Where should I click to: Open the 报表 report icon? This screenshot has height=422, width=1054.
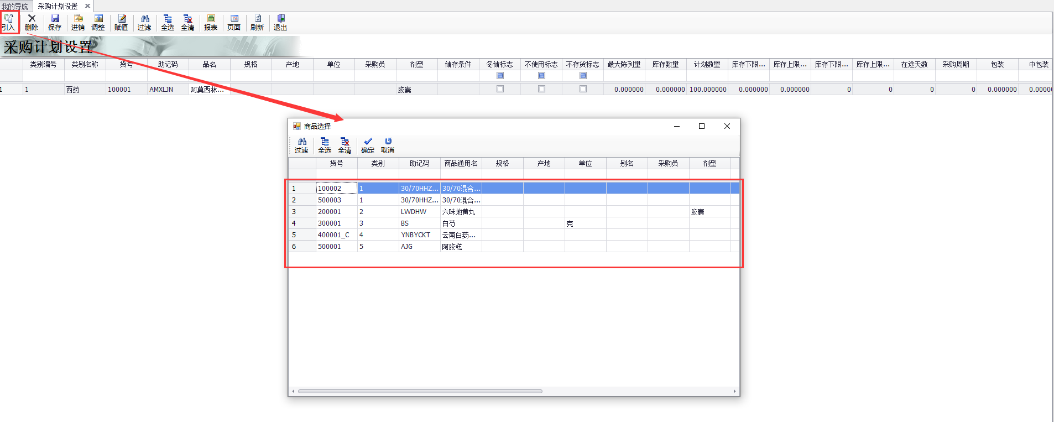pyautogui.click(x=211, y=23)
